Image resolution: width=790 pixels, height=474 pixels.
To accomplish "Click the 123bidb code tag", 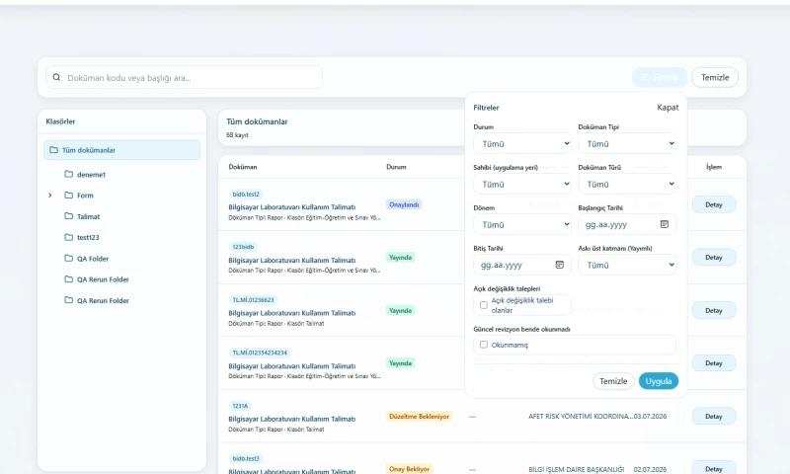I will click(x=243, y=247).
